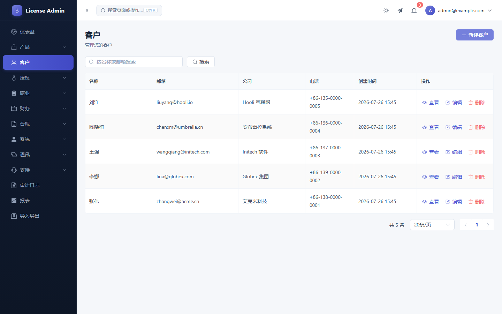The width and height of the screenshot is (502, 314).
Task: Expand the 系统 sidebar menu
Action: tap(38, 139)
